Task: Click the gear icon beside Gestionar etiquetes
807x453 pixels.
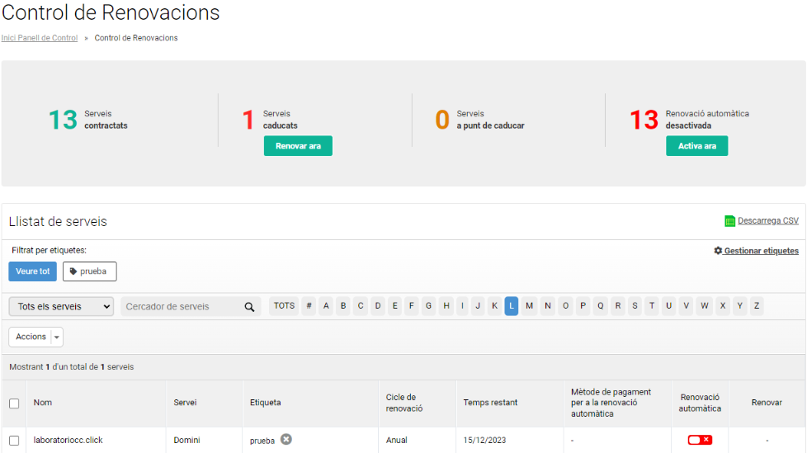Action: click(718, 251)
